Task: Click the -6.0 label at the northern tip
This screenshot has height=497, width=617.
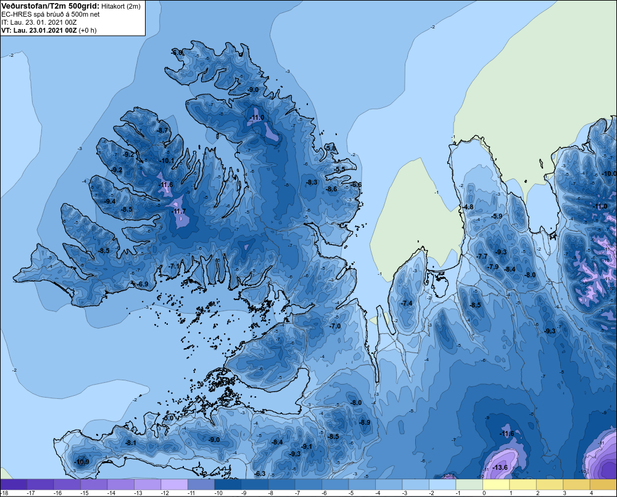Action: pos(177,52)
